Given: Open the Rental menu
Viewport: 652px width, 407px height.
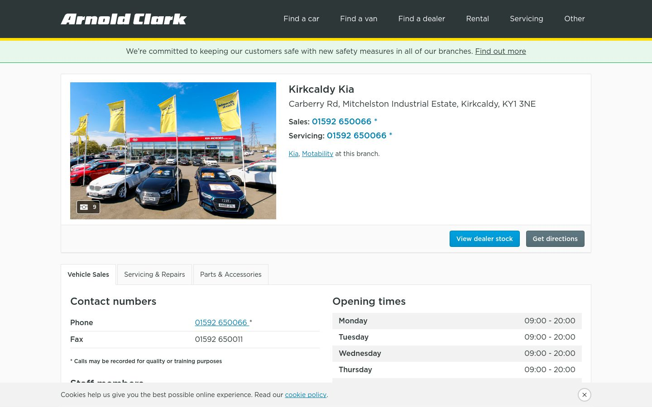Looking at the screenshot, I should [477, 19].
